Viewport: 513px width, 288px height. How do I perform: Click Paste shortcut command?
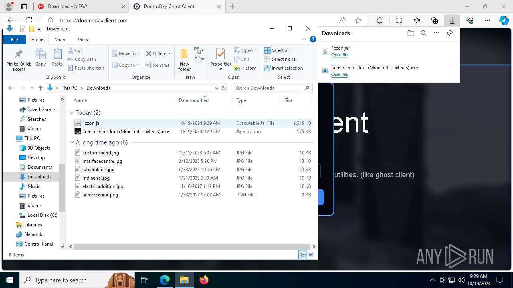[86, 68]
